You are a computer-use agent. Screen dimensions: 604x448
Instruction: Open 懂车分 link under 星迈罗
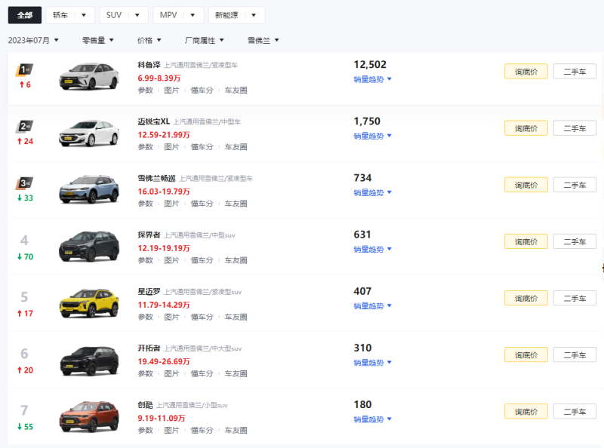[202, 317]
